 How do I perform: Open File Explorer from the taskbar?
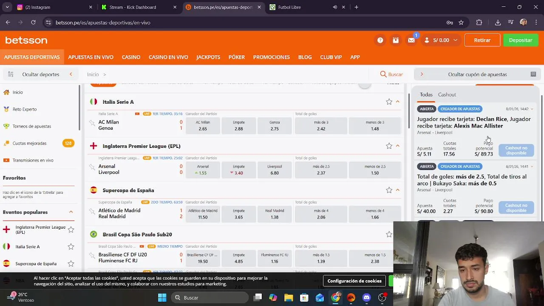288,297
